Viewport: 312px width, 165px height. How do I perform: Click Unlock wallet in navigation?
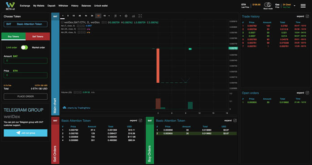(101, 6)
